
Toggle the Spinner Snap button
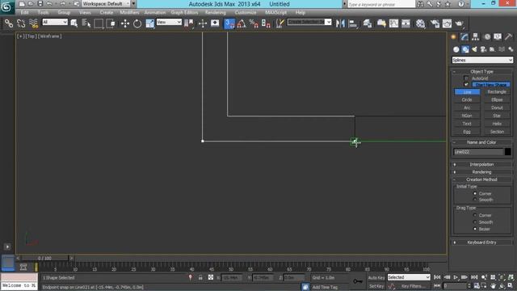point(266,23)
